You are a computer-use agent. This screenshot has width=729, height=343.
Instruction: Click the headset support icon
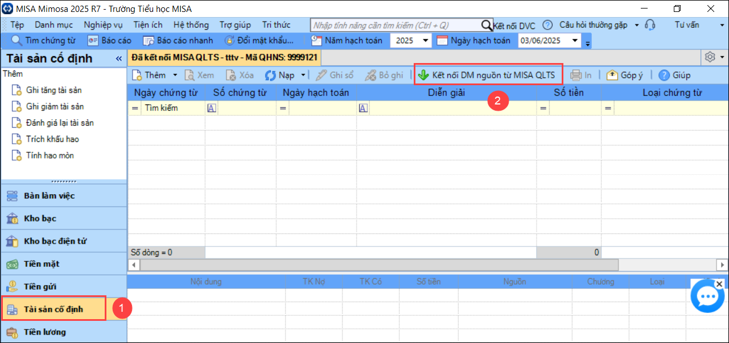(x=650, y=25)
